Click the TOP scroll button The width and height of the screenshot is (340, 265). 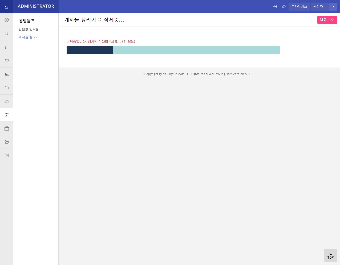(330, 256)
